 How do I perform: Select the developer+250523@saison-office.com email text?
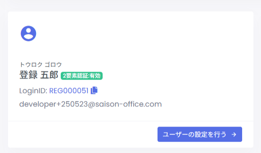pos(90,104)
